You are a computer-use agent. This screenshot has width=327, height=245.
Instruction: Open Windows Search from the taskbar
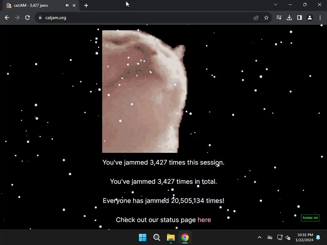(x=156, y=237)
